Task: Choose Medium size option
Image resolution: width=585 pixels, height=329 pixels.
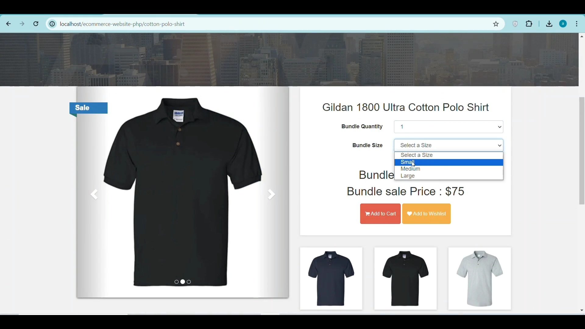Action: coord(448,169)
